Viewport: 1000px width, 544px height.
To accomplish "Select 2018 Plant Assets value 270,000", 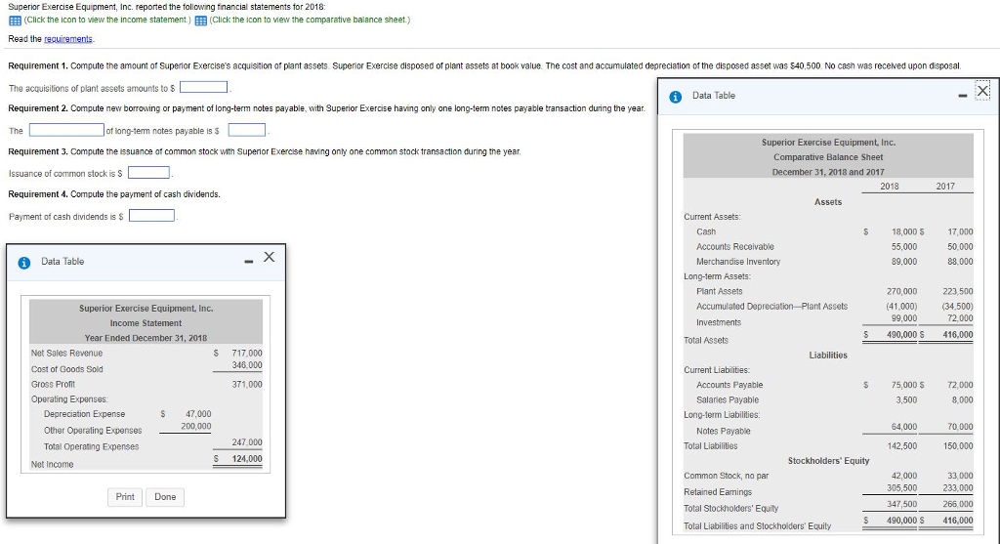I will (x=901, y=291).
